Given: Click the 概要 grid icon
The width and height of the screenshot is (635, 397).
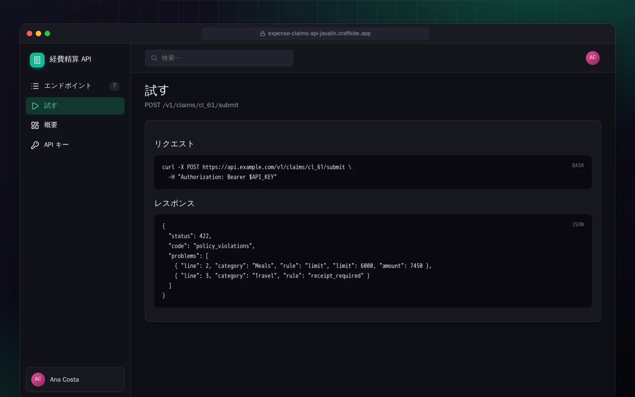Looking at the screenshot, I should tap(35, 125).
